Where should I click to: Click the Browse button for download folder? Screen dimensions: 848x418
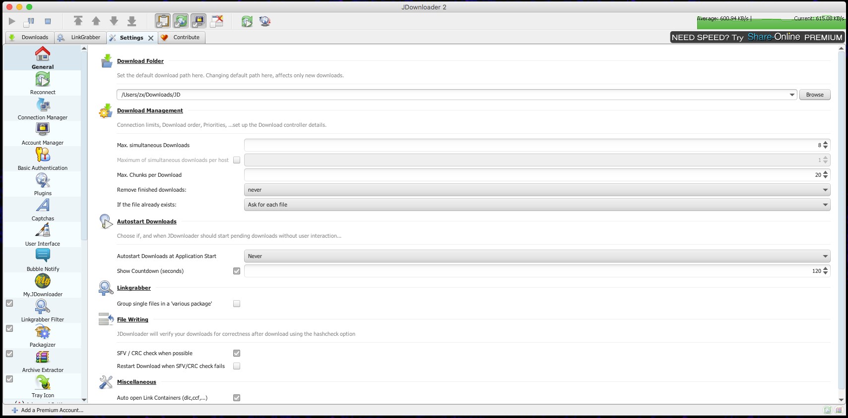click(x=814, y=95)
